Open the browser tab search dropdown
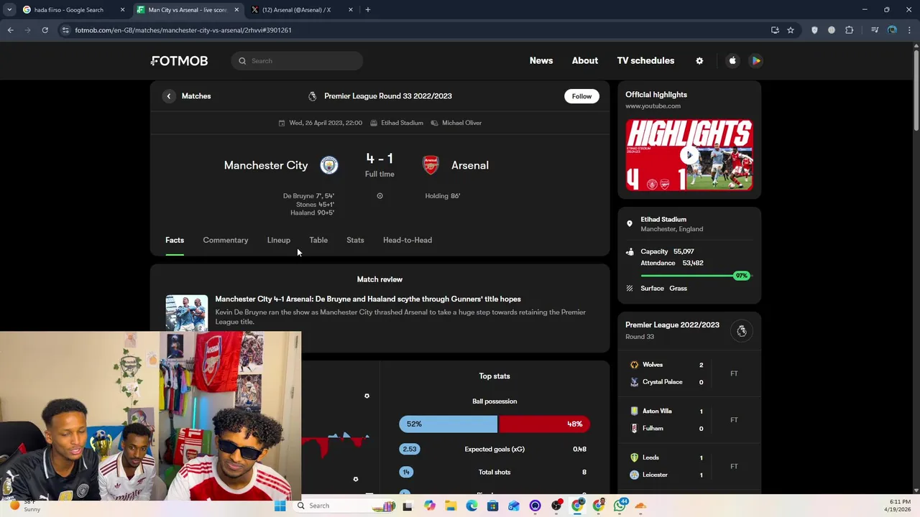This screenshot has height=517, width=920. click(9, 10)
